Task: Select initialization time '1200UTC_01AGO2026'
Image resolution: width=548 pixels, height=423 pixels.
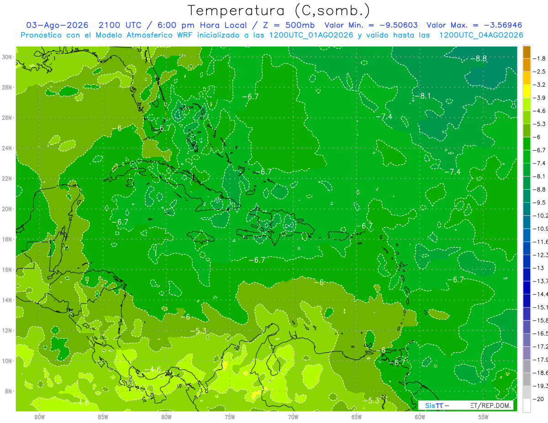Action: pos(310,35)
